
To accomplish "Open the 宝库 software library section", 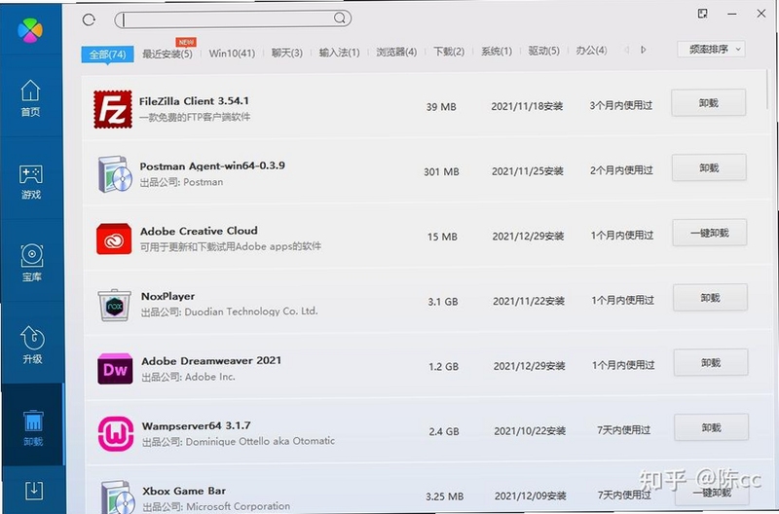I will click(x=32, y=263).
